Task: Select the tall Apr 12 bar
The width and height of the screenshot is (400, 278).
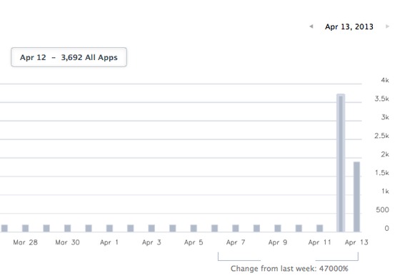Action: coord(341,163)
